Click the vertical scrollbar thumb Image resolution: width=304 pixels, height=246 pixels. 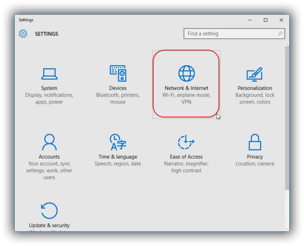(x=287, y=118)
